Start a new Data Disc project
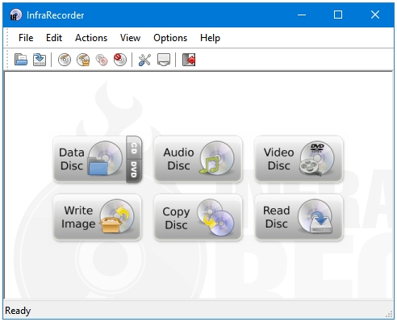 [x=90, y=159]
